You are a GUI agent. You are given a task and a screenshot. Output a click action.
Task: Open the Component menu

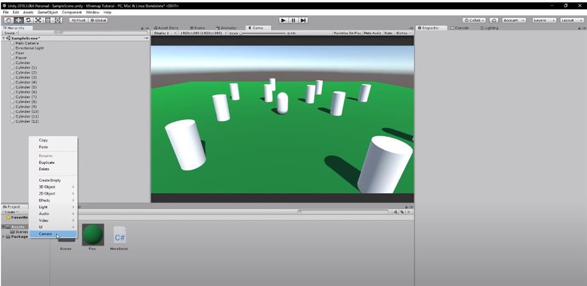point(72,13)
